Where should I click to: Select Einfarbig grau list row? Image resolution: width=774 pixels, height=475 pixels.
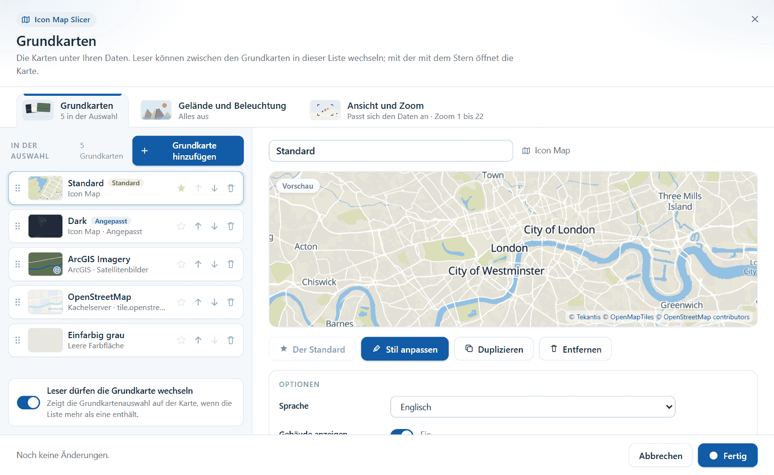click(126, 340)
